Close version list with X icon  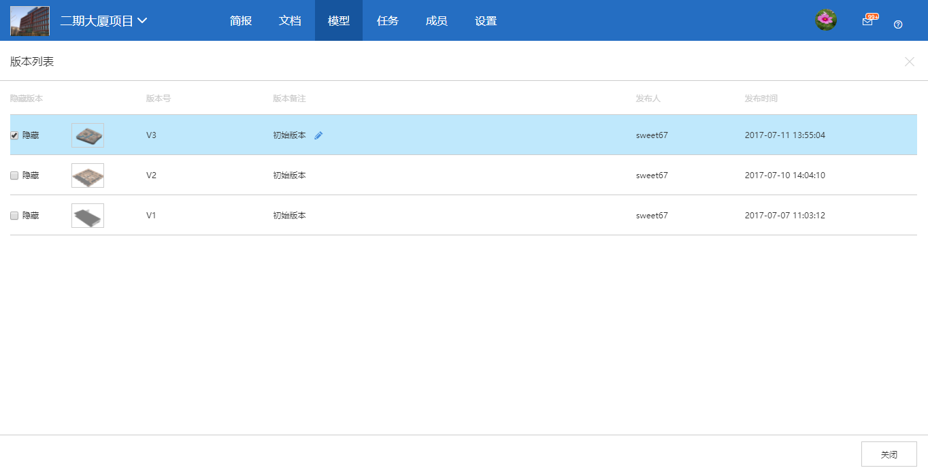coord(910,62)
